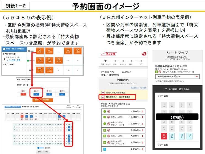
Task: Pick seat 20E on the Nozomi seat chart
Action: [69, 127]
